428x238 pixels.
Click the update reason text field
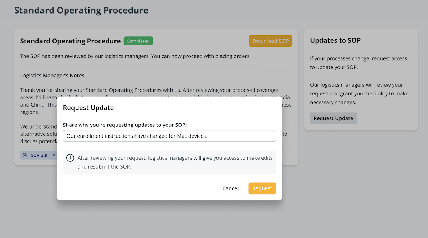coord(169,136)
